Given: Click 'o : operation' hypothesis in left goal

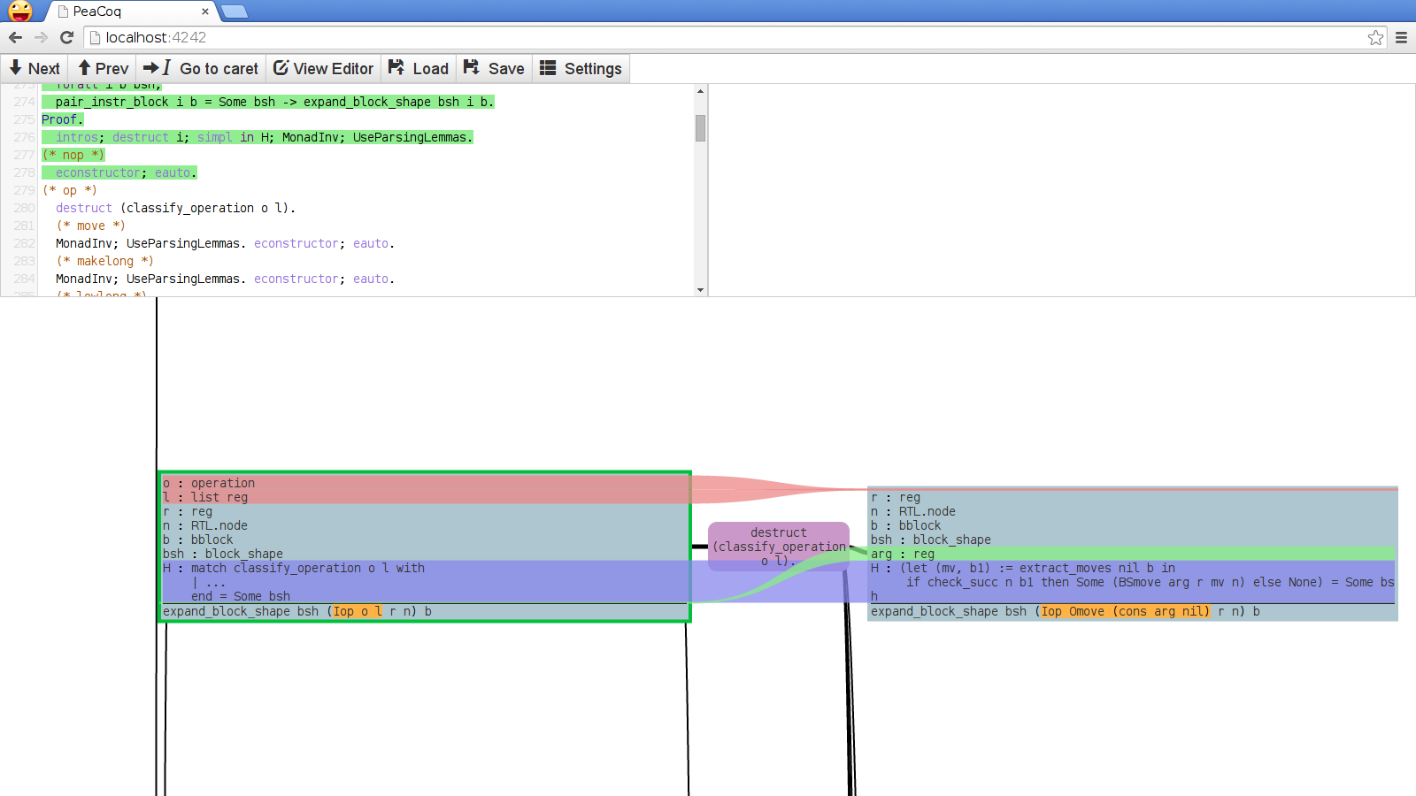Looking at the screenshot, I should coord(209,483).
